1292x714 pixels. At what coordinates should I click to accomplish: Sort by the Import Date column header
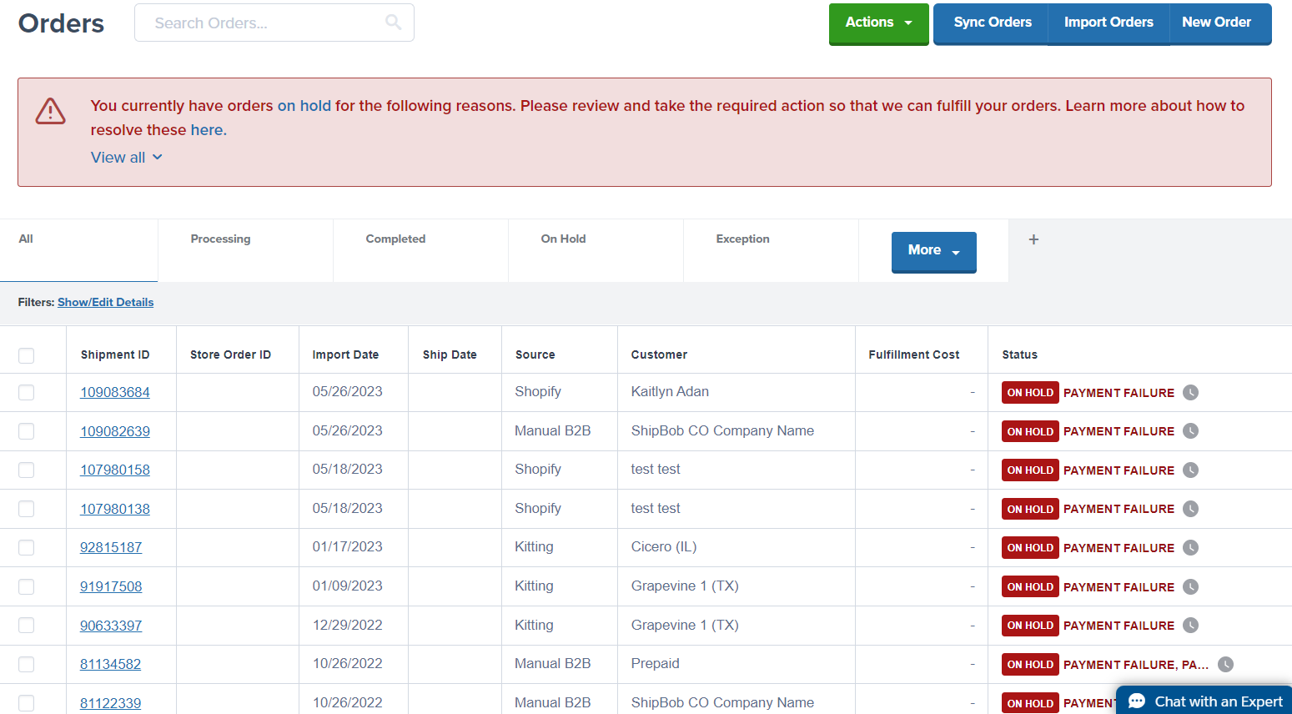(345, 354)
